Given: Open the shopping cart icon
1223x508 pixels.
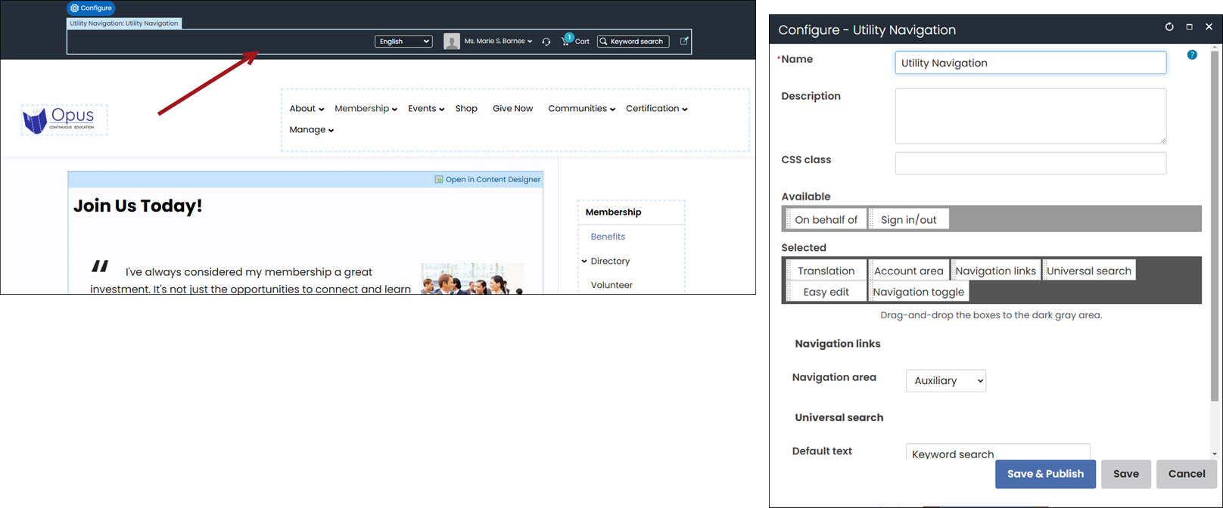Looking at the screenshot, I should click(566, 41).
